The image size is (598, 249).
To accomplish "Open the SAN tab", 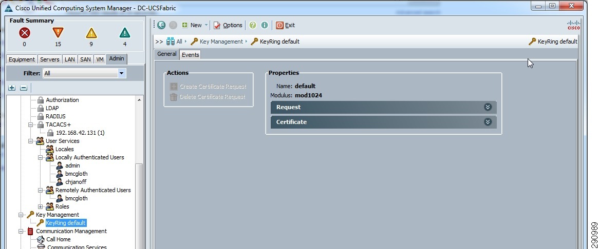I will click(x=85, y=59).
